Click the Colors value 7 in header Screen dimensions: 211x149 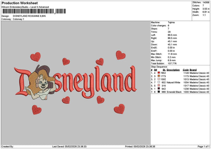click(x=203, y=6)
